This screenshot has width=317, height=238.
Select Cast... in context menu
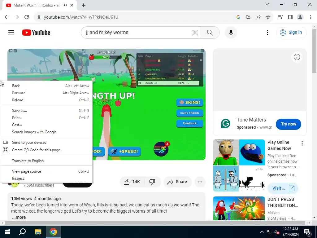pos(46,125)
